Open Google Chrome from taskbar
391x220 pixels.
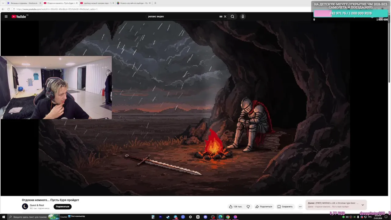click(x=228, y=217)
